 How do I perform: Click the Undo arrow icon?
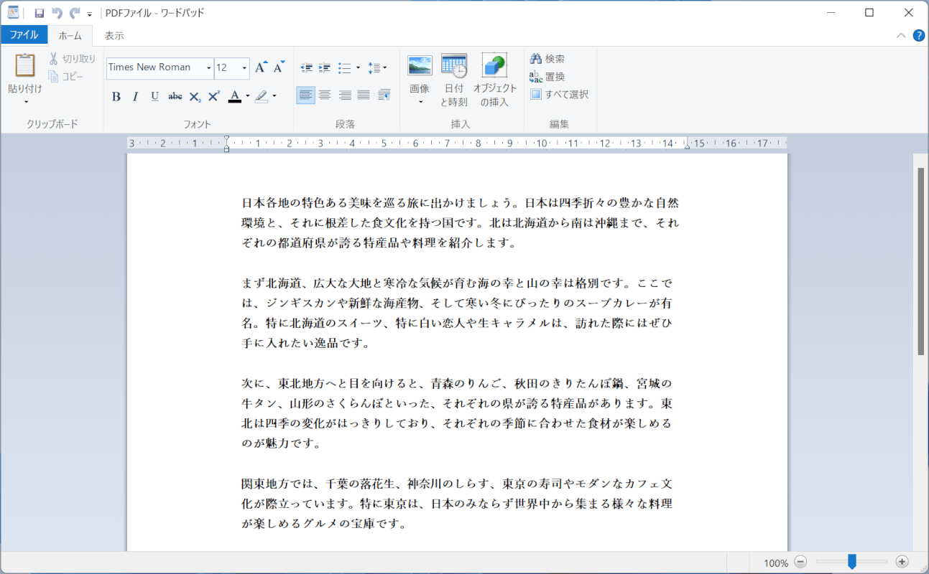point(57,13)
